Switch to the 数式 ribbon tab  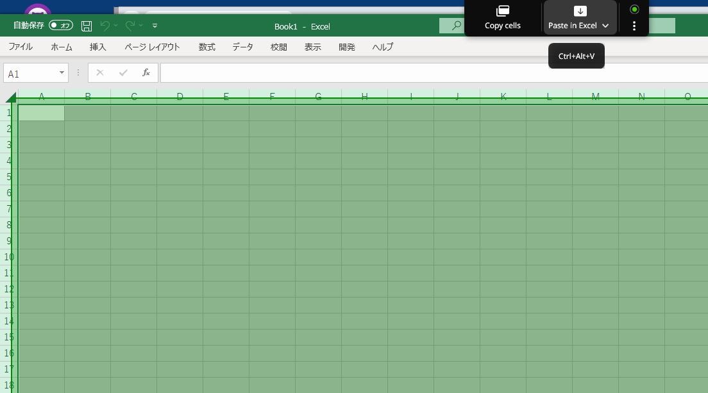point(206,46)
